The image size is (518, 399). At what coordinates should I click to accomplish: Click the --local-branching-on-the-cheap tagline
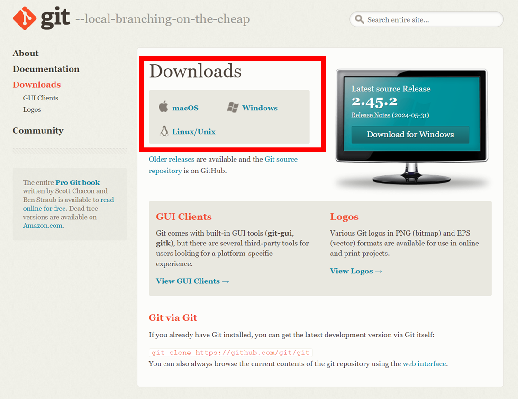(163, 19)
